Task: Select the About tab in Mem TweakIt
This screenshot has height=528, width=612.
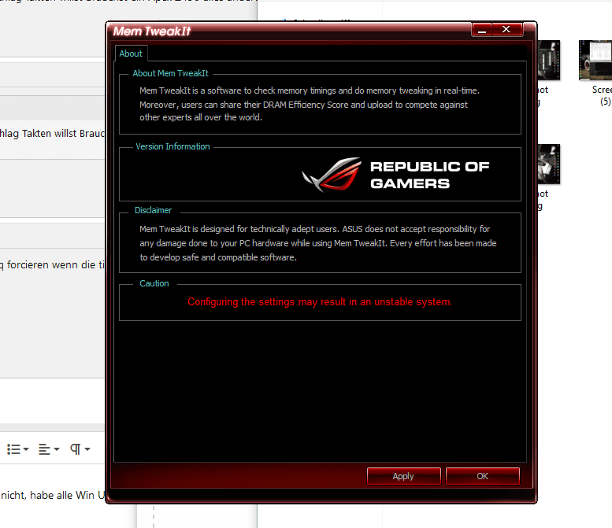Action: click(x=131, y=54)
